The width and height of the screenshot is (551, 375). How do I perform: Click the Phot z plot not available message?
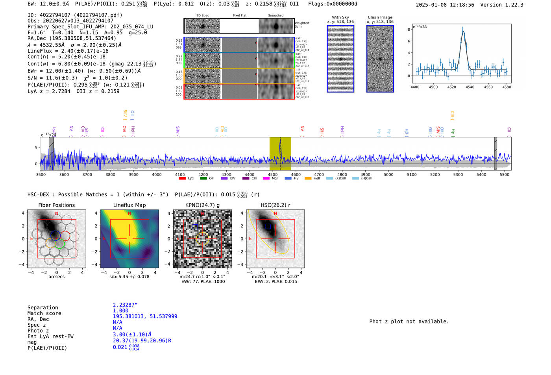[409, 321]
